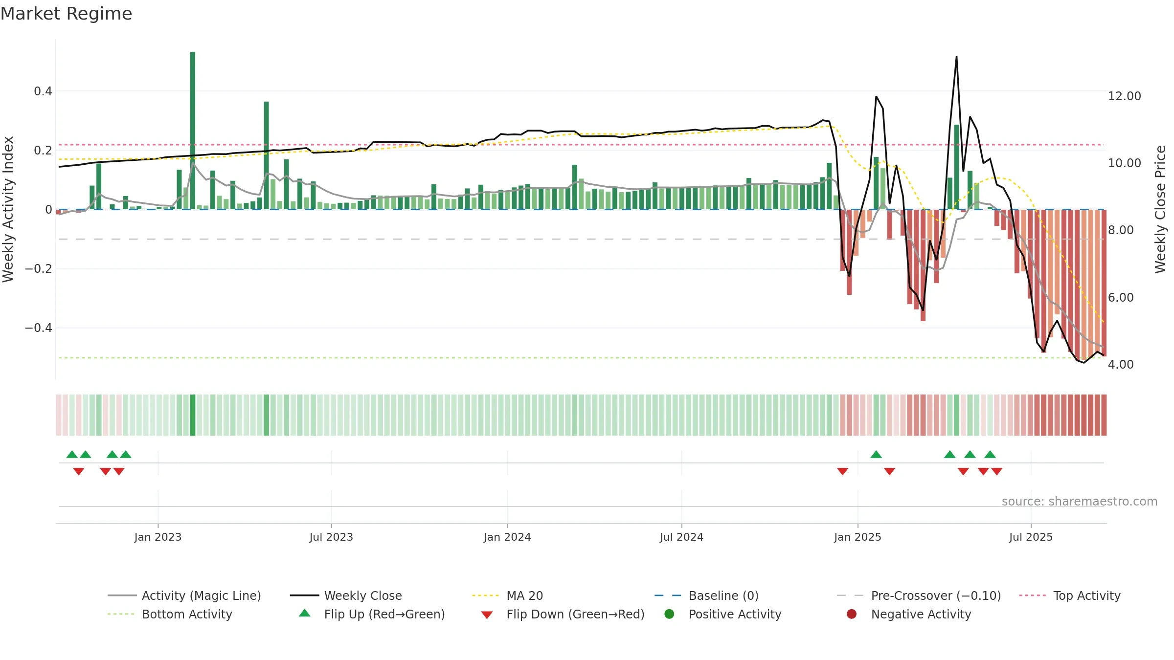This screenshot has height=660, width=1174.
Task: Click the Flip Down (Green→Red) legend label
Action: (x=575, y=614)
